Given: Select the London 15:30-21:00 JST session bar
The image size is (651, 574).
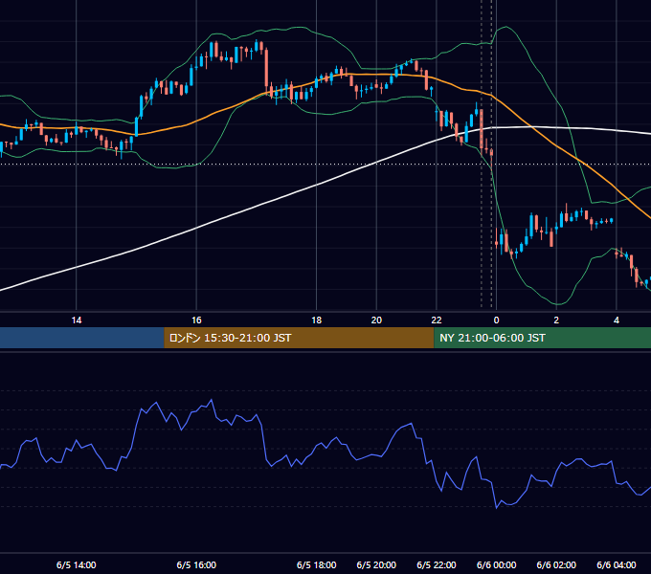Looking at the screenshot, I should tap(299, 338).
